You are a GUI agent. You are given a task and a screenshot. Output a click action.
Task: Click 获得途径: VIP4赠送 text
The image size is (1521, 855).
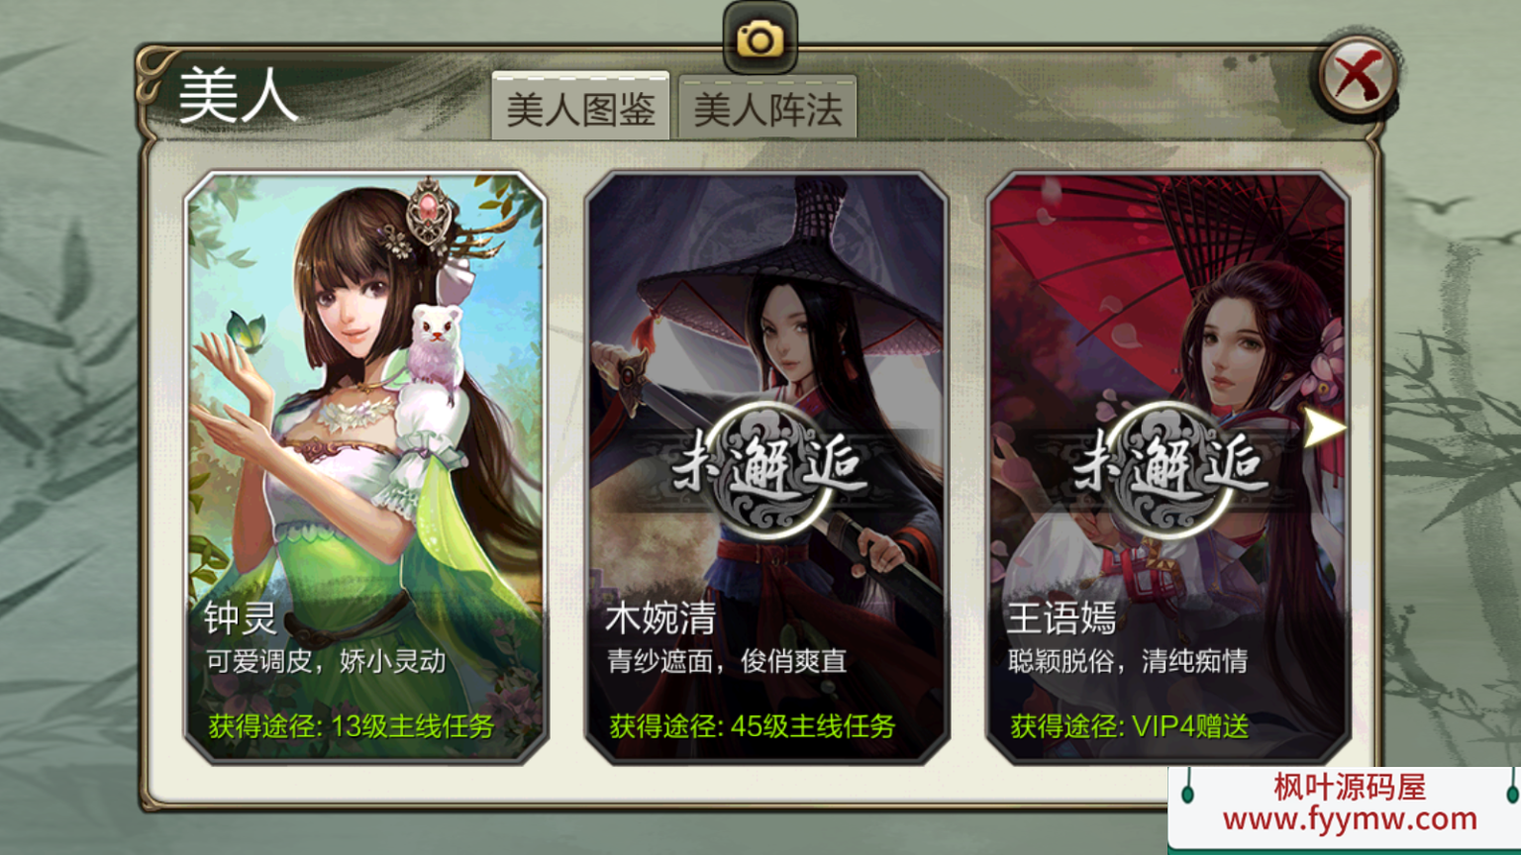click(x=1129, y=725)
